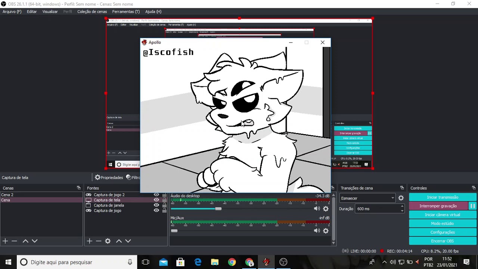Click the audio mixer vertical scrollbar
This screenshot has height=269, width=478.
333,219
